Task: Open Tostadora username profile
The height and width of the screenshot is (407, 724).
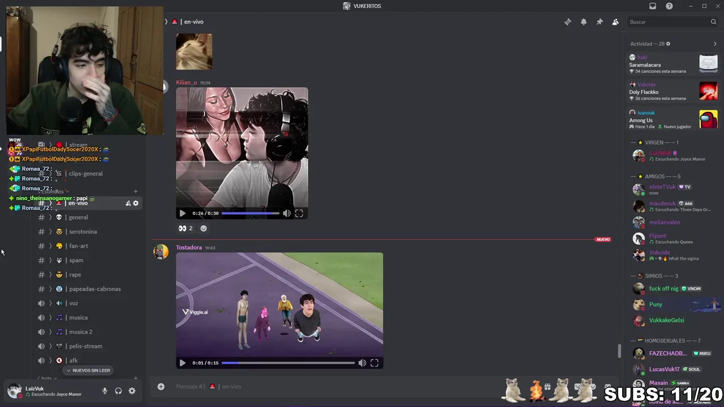Action: pyautogui.click(x=188, y=248)
